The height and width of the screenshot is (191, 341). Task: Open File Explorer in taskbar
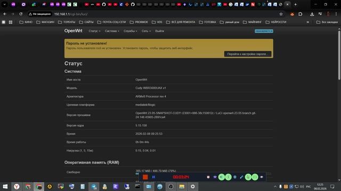(x=182, y=186)
